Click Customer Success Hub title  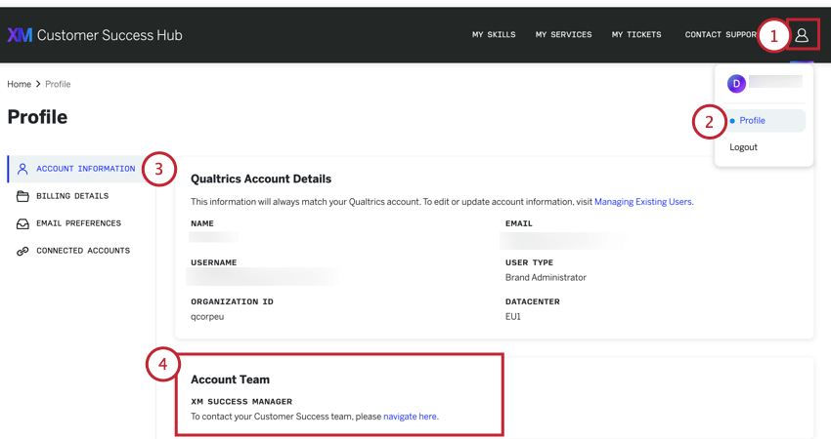click(109, 35)
